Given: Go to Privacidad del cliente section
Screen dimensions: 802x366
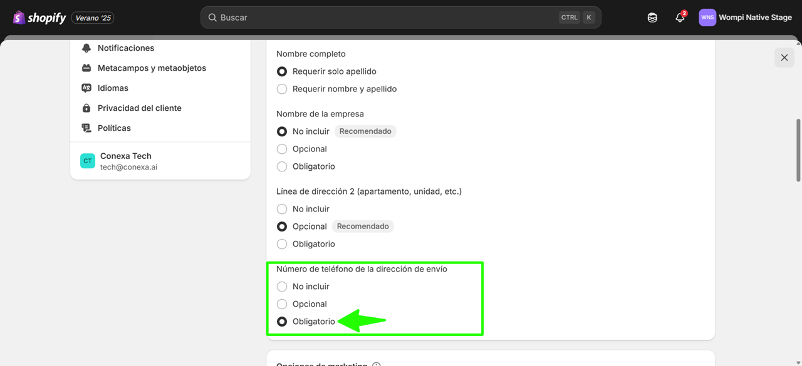Looking at the screenshot, I should click(x=139, y=108).
